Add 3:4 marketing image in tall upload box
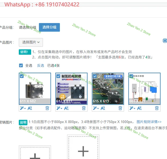 pos(83,147)
